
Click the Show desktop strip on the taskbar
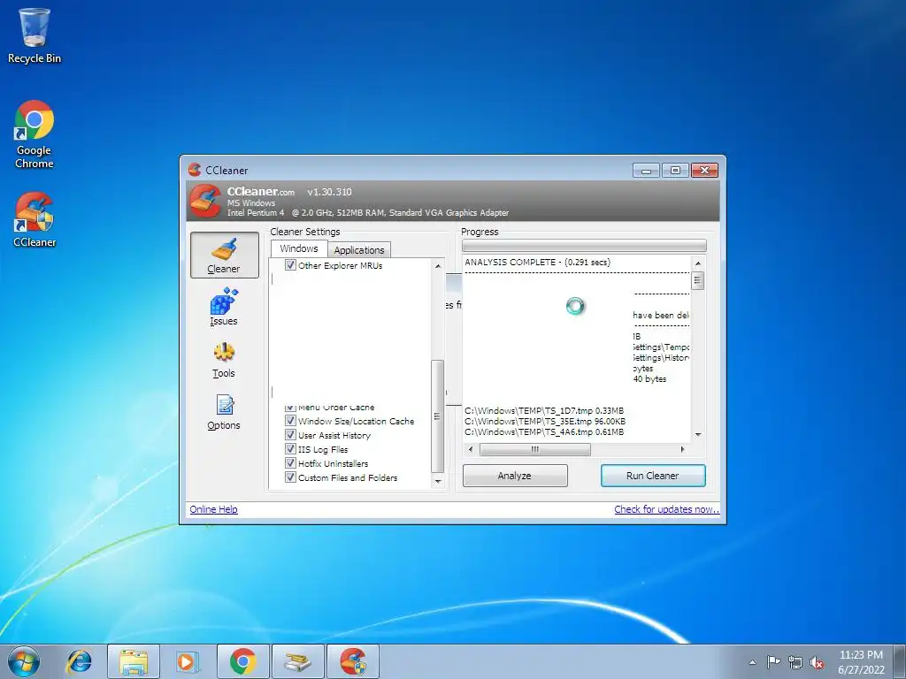pyautogui.click(x=900, y=661)
